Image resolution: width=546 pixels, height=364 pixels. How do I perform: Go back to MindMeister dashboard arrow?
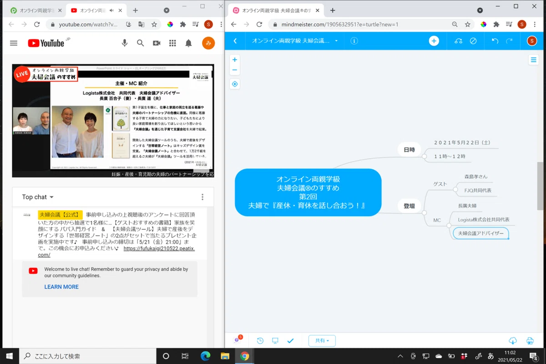(235, 41)
